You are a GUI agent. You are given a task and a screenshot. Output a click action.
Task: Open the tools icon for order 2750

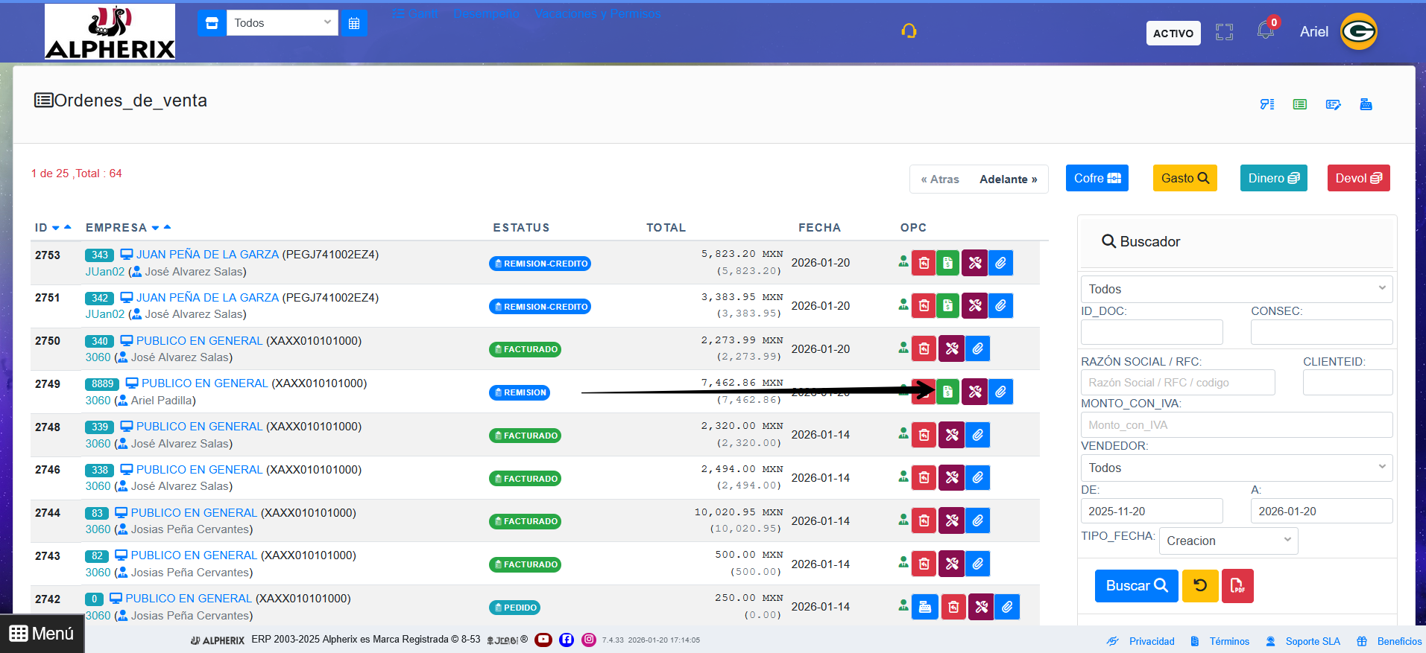coord(952,348)
